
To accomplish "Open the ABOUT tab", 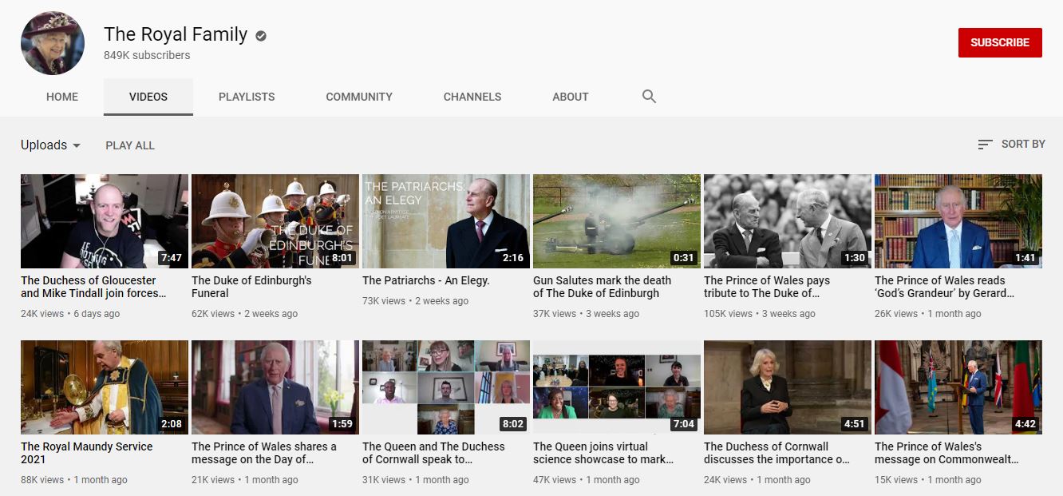I will click(571, 97).
